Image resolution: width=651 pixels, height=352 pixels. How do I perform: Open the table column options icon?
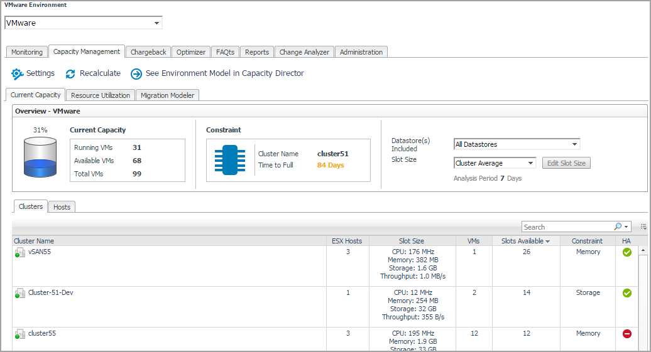(x=643, y=227)
